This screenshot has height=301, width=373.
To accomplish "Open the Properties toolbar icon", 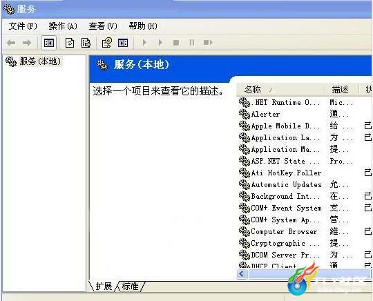I will click(106, 43).
